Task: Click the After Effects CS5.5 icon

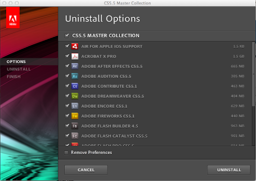Action: [75, 66]
